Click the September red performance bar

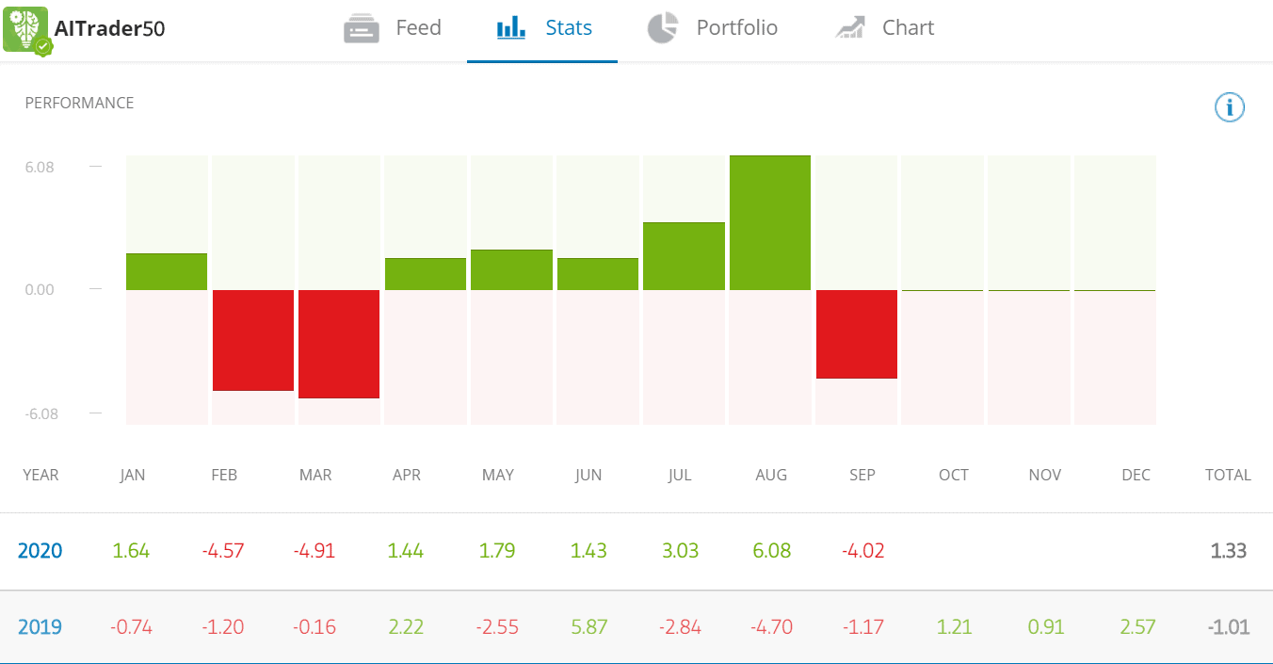(857, 334)
